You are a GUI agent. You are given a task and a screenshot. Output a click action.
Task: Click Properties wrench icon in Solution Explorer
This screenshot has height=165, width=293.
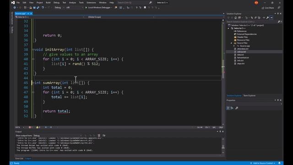click(x=267, y=18)
